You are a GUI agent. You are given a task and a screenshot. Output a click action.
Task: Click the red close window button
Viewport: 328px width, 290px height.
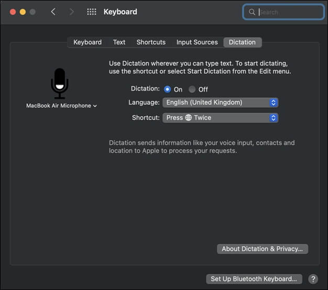(x=13, y=12)
